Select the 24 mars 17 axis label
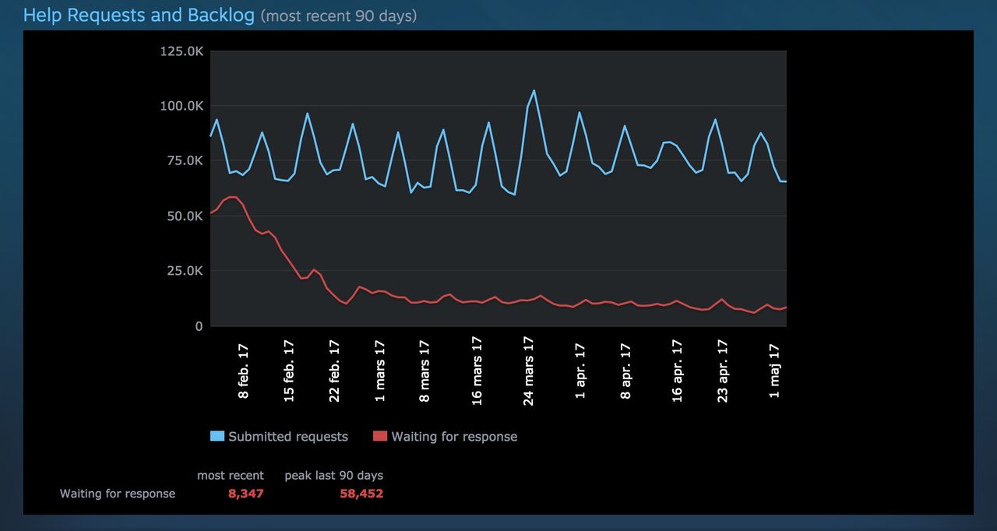 (x=529, y=371)
